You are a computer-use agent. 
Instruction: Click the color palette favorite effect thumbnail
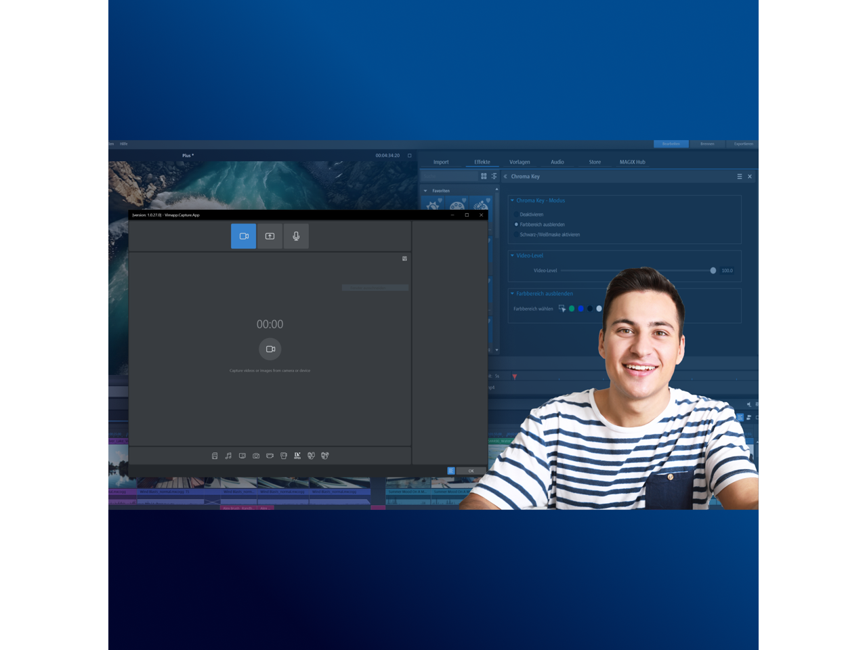(x=457, y=204)
